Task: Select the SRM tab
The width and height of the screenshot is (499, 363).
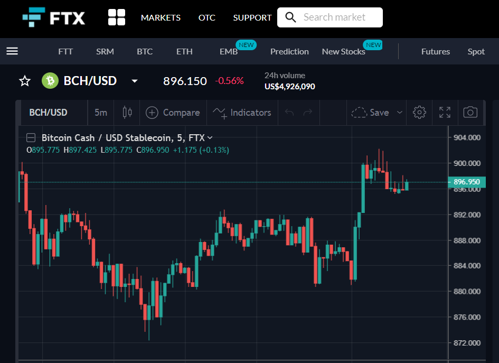Action: pos(105,52)
